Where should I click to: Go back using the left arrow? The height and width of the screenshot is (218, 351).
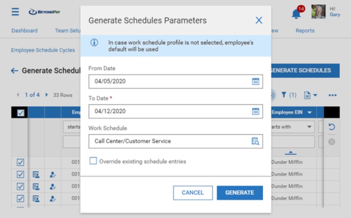click(x=14, y=71)
